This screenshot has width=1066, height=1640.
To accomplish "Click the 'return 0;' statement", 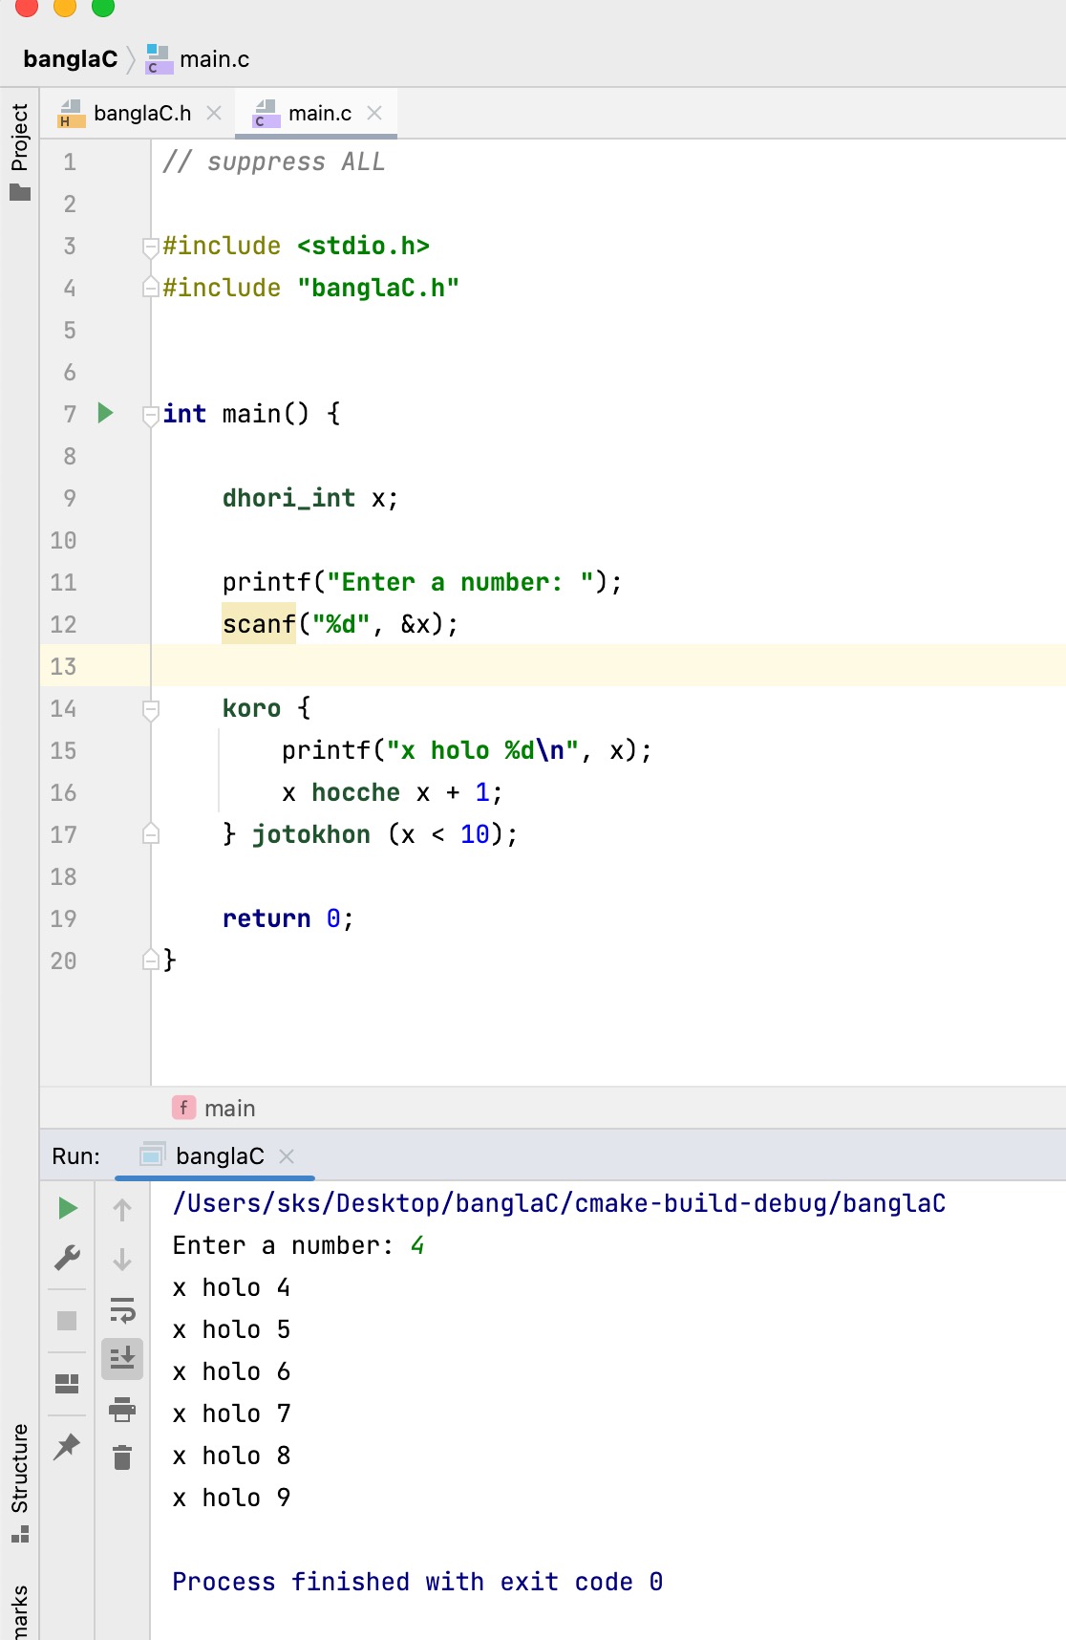I will 288,918.
